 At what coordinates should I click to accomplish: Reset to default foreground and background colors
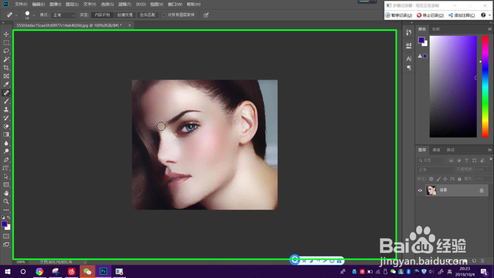[x=3, y=218]
